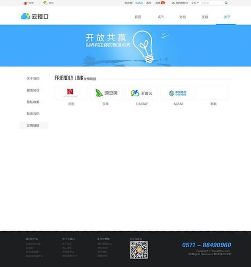Select 友情链接 in the sidebar
This screenshot has height=267, width=251.
[34, 125]
